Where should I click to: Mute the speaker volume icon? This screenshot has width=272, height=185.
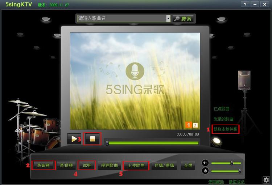click(205, 163)
